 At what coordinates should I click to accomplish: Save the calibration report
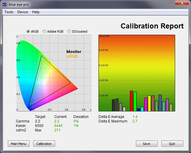point(147,144)
